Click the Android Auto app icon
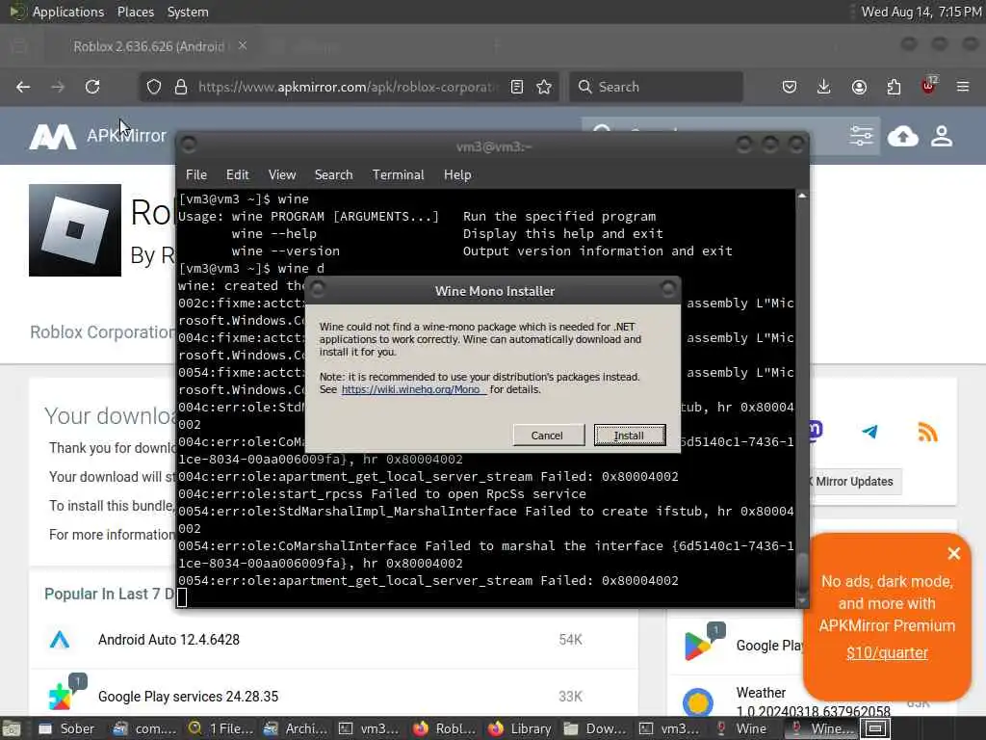The image size is (986, 740). coord(60,640)
